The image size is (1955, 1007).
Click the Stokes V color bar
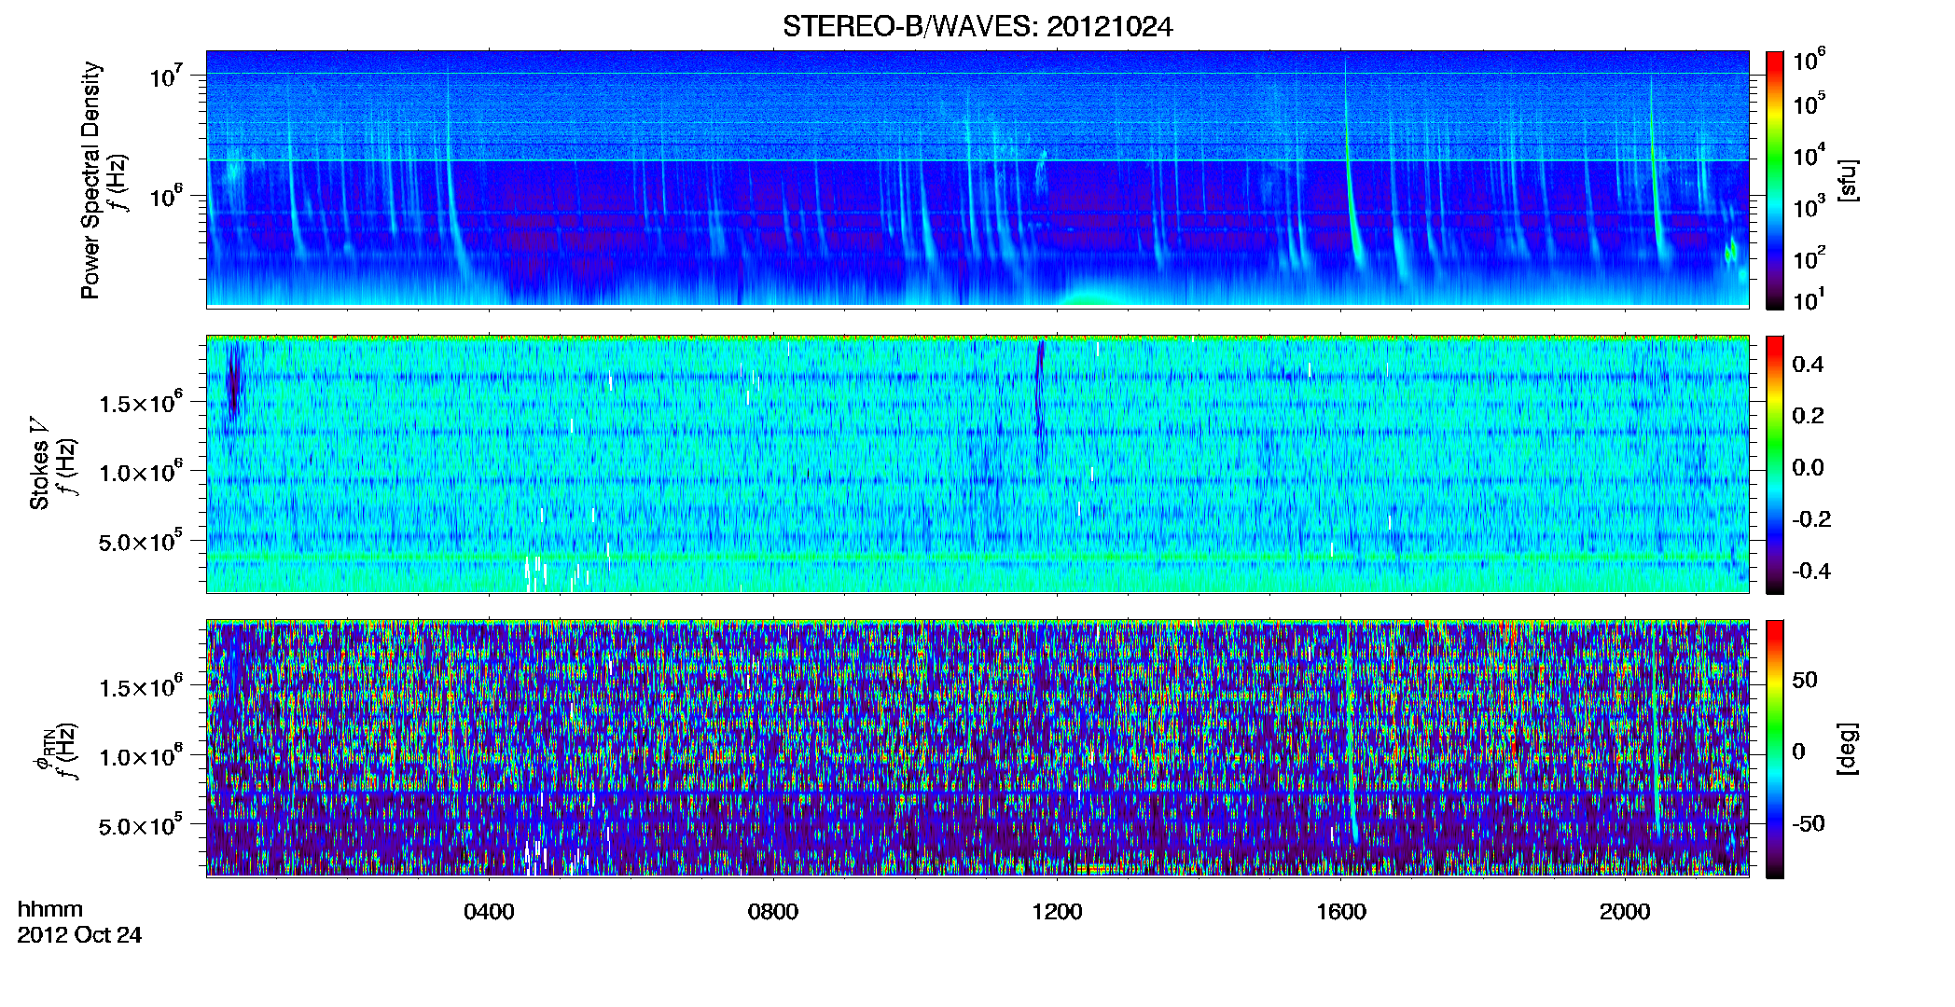(x=1774, y=464)
